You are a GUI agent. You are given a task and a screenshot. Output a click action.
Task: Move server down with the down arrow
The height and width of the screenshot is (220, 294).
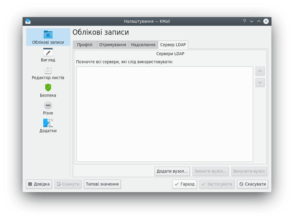tap(260, 82)
